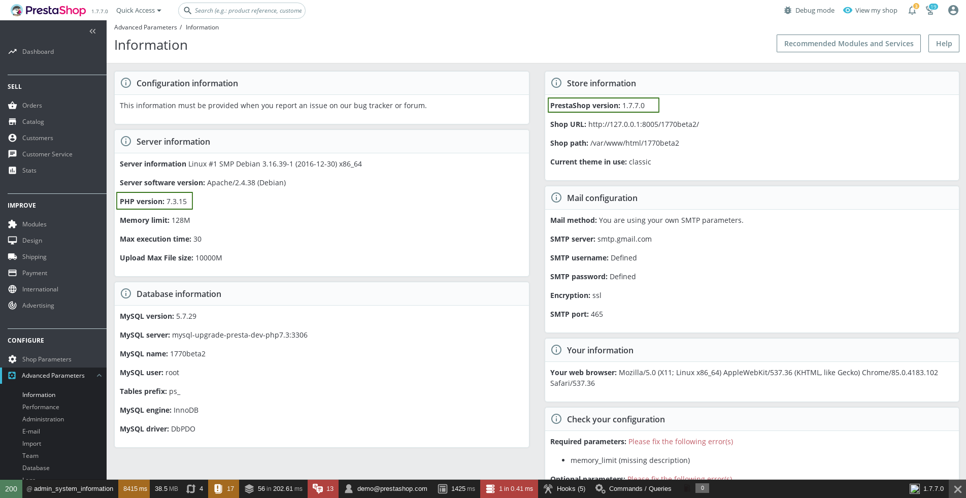This screenshot has width=966, height=498.
Task: Open the notifications bell with 3 alerts
Action: click(912, 10)
